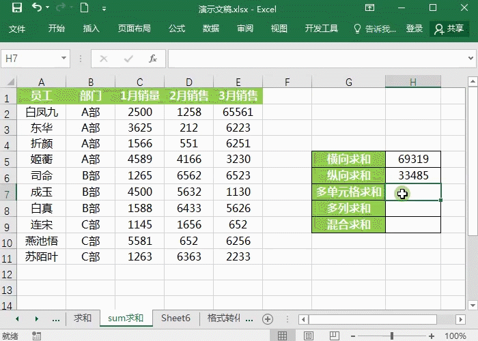Click the 多单元格求和 label cell

coord(348,192)
